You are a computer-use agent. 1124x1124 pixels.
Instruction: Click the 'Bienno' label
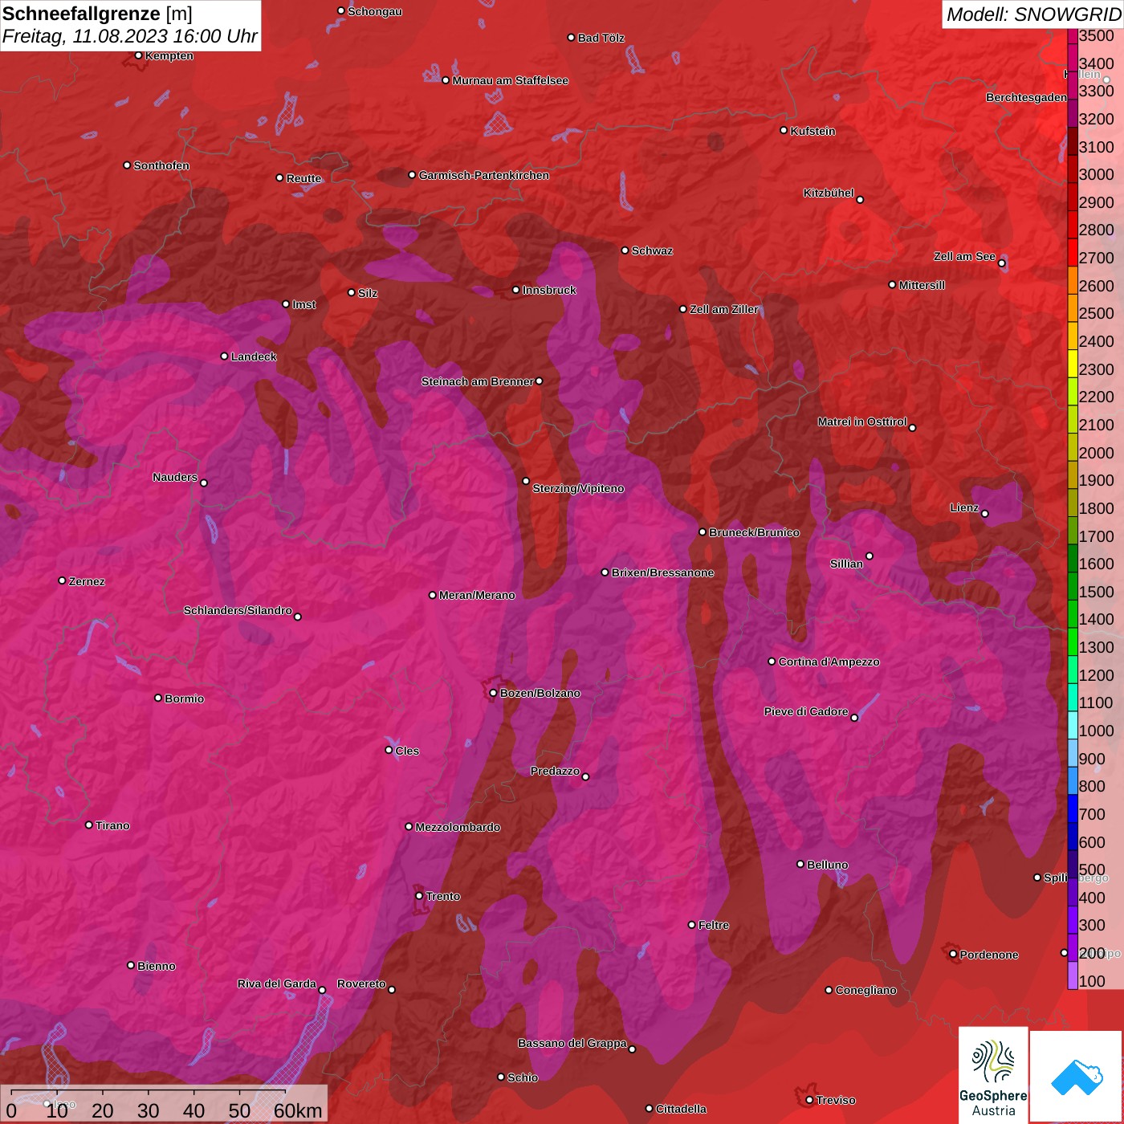[x=157, y=966]
